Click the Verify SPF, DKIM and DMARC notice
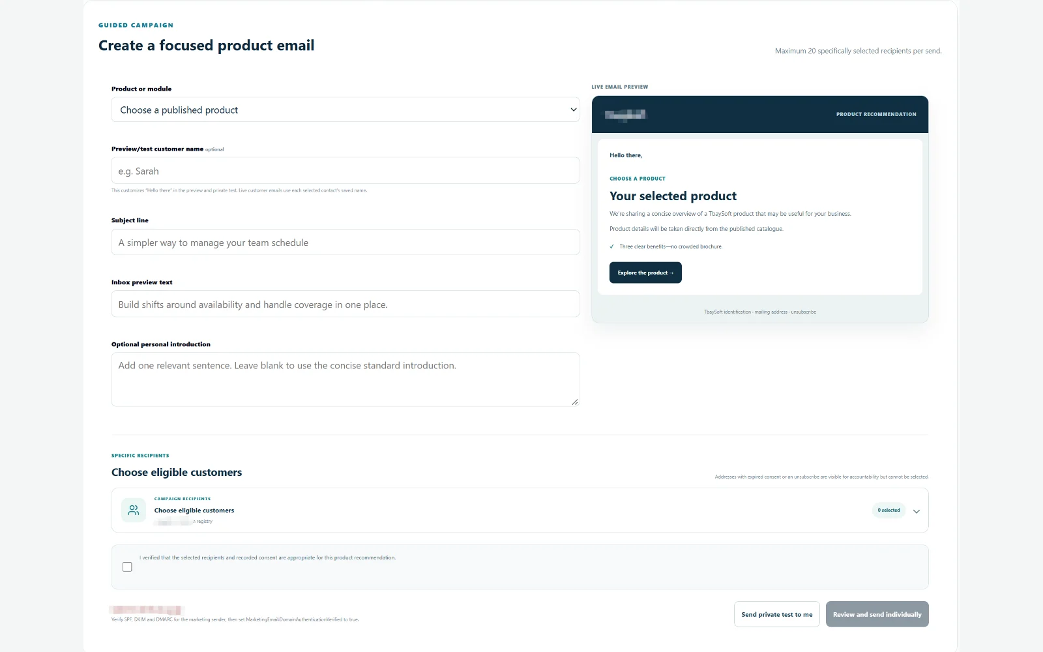The image size is (1043, 652). (x=235, y=619)
